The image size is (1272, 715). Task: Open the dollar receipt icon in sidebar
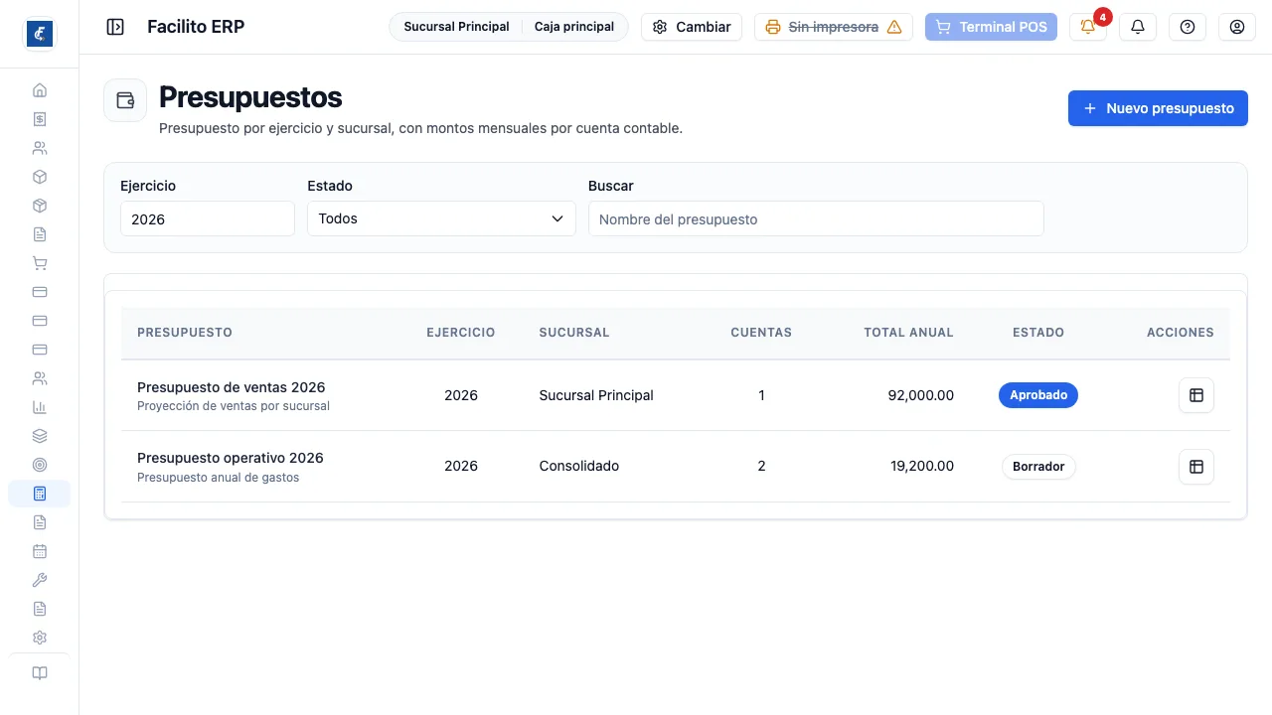[x=40, y=119]
